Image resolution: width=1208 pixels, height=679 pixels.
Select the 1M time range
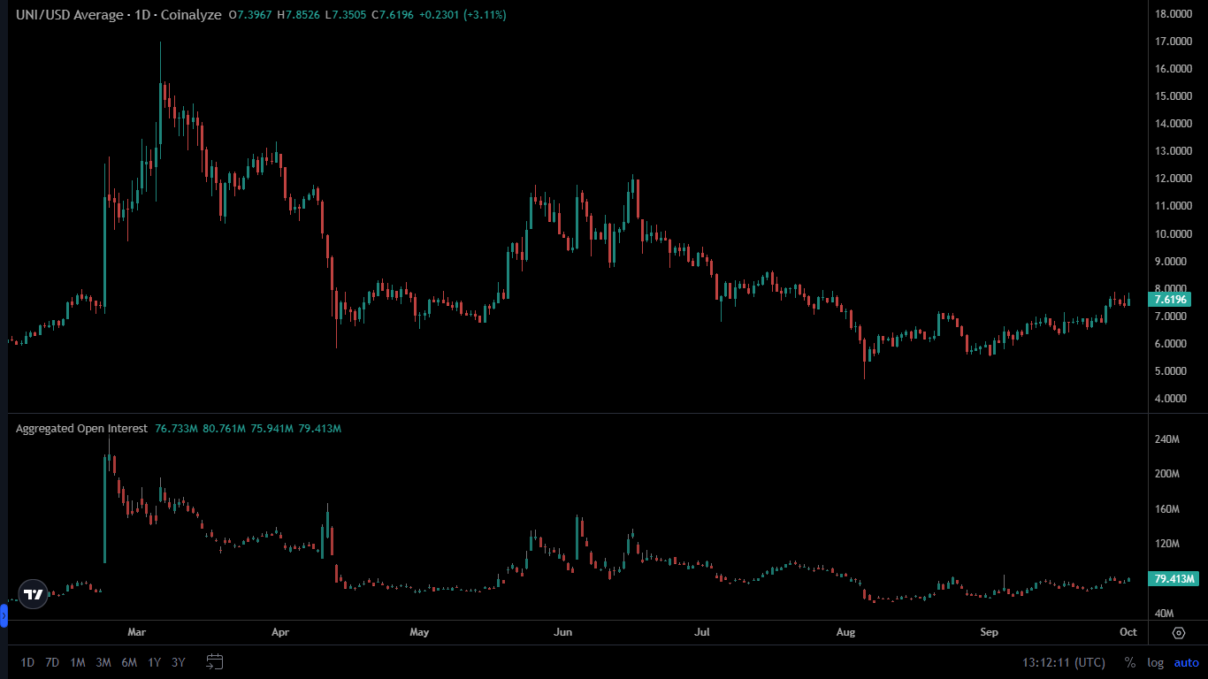(x=78, y=662)
